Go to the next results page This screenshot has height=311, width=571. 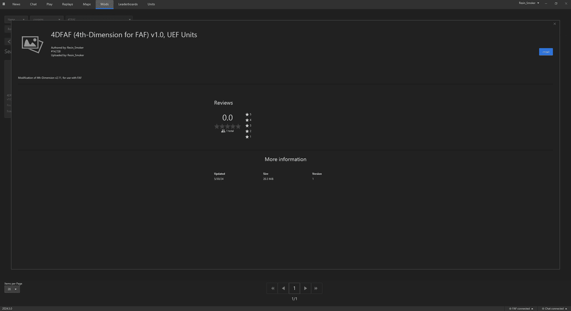click(305, 288)
